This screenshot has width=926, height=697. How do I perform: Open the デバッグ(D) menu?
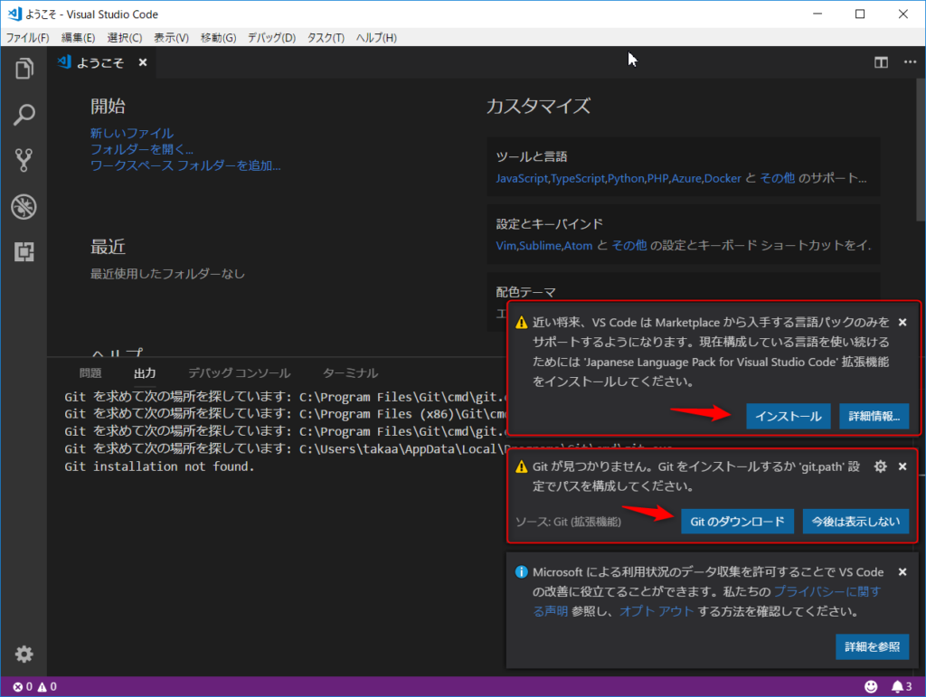pos(271,38)
